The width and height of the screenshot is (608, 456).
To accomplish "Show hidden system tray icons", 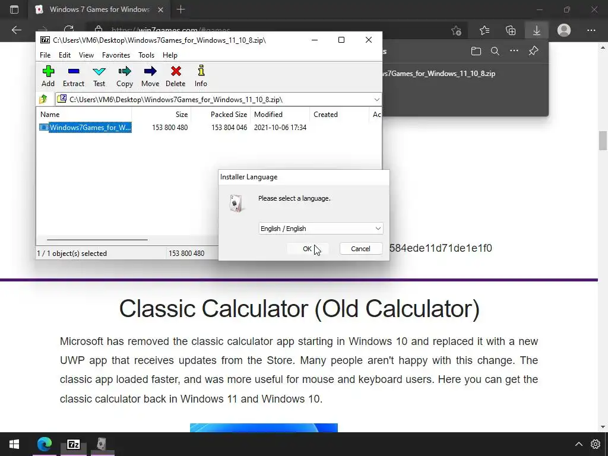I will pos(578,444).
